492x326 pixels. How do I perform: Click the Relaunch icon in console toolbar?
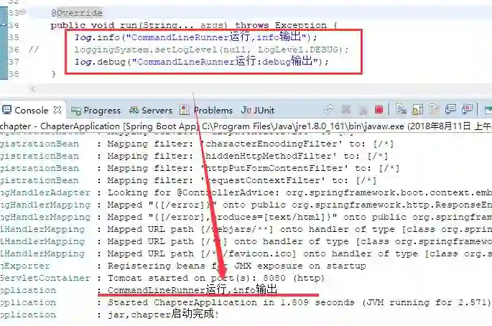pos(329,109)
